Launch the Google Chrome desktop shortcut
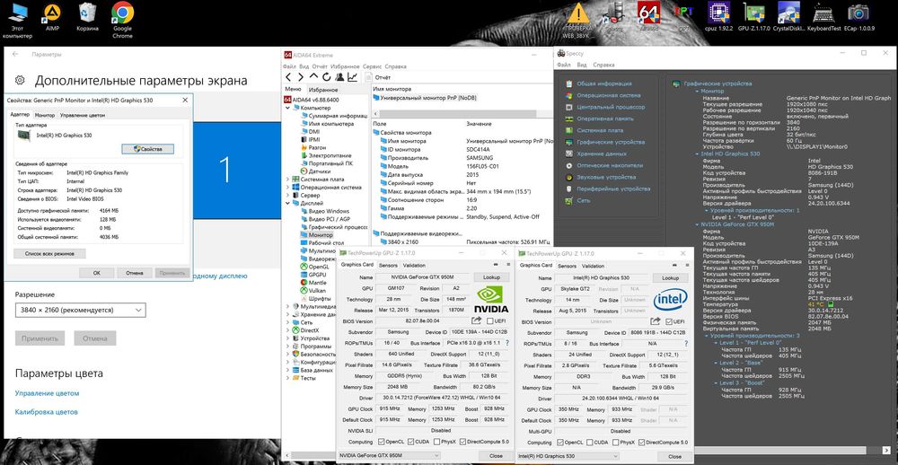This screenshot has height=465, width=898. point(122,21)
